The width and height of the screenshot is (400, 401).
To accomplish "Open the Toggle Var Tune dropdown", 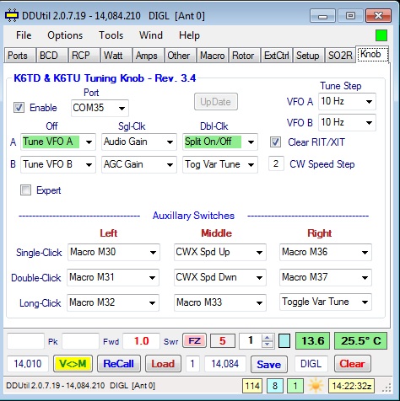I will pos(326,302).
